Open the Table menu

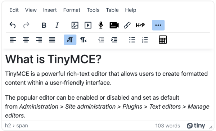click(x=112, y=10)
